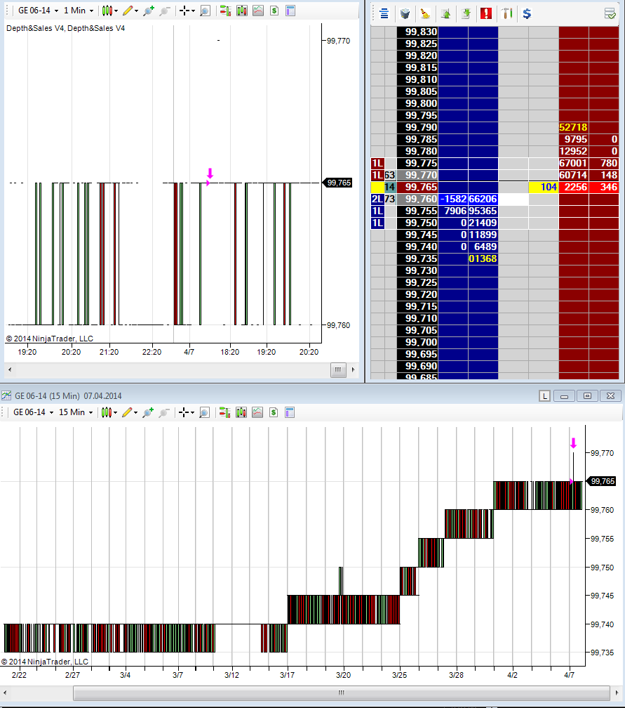This screenshot has height=708, width=625.
Task: Zoom in on the 1 Min chart
Action: [149, 11]
